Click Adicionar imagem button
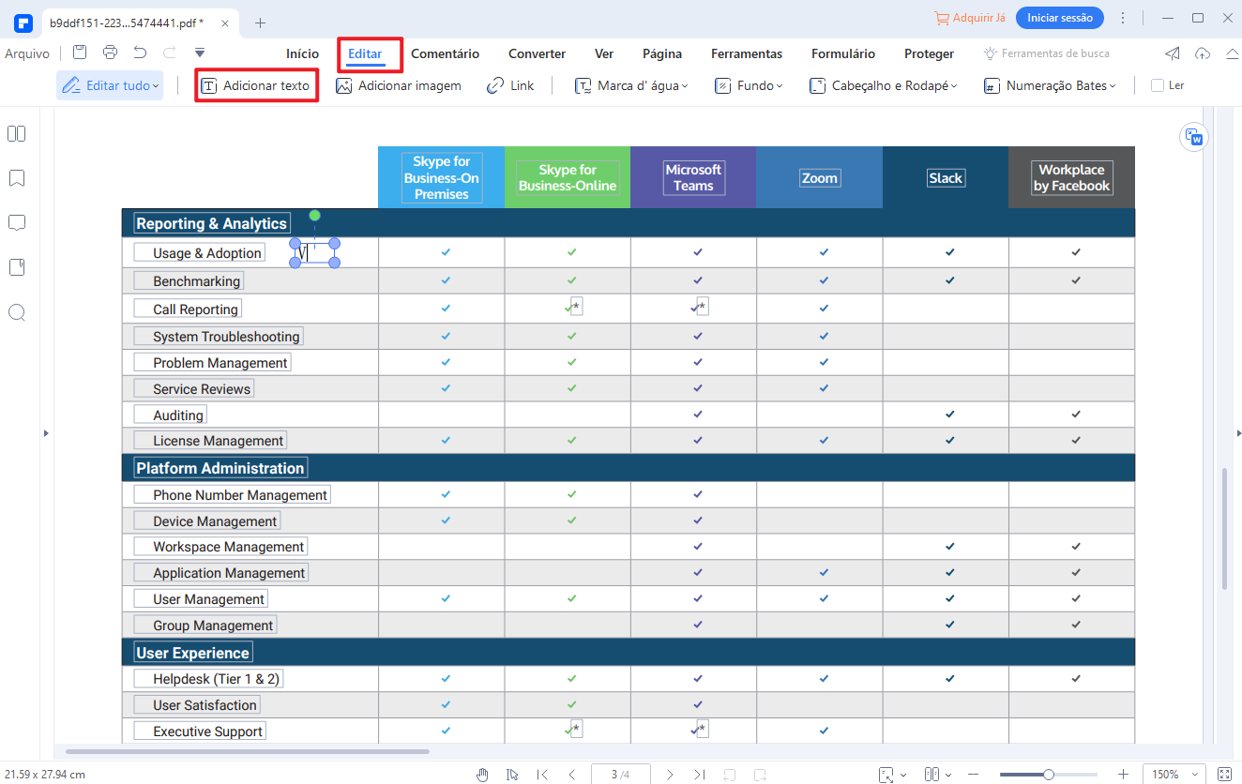The image size is (1242, 784). (x=399, y=85)
